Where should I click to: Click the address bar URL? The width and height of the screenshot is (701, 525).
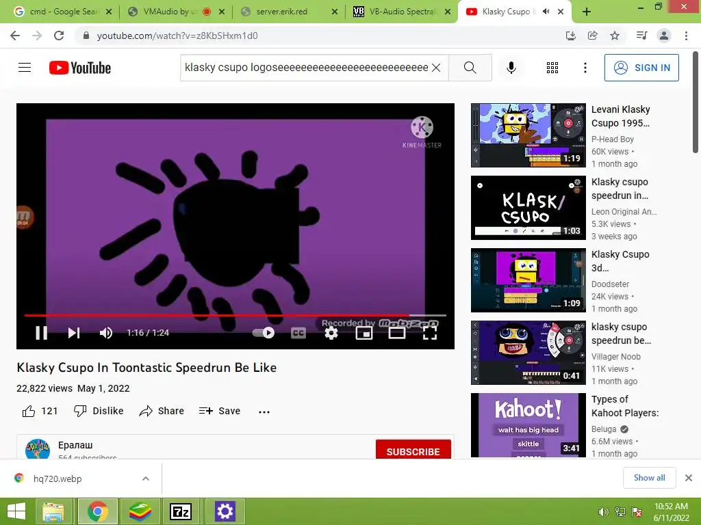pyautogui.click(x=177, y=36)
